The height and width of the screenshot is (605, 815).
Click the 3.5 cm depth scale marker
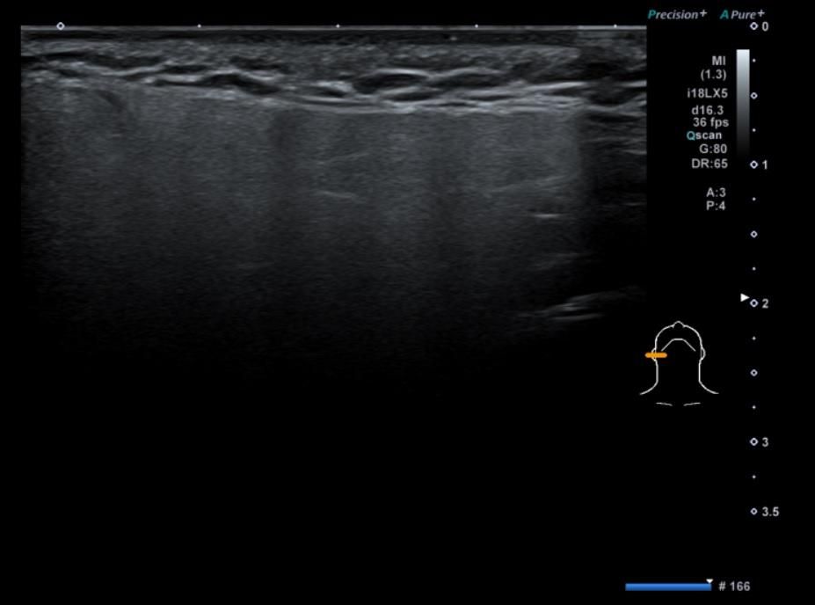click(765, 512)
